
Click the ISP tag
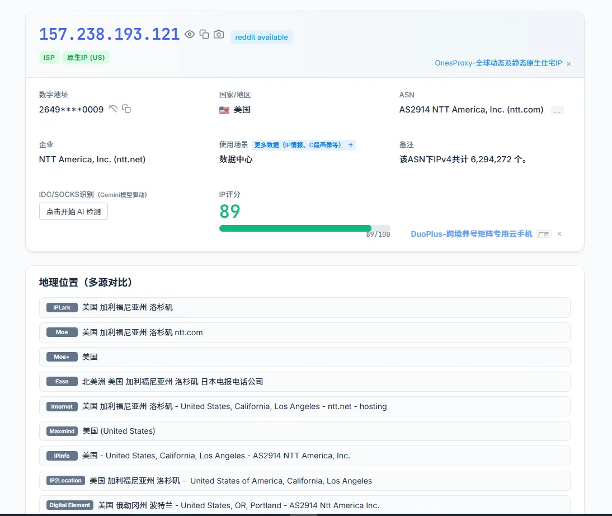pyautogui.click(x=49, y=58)
